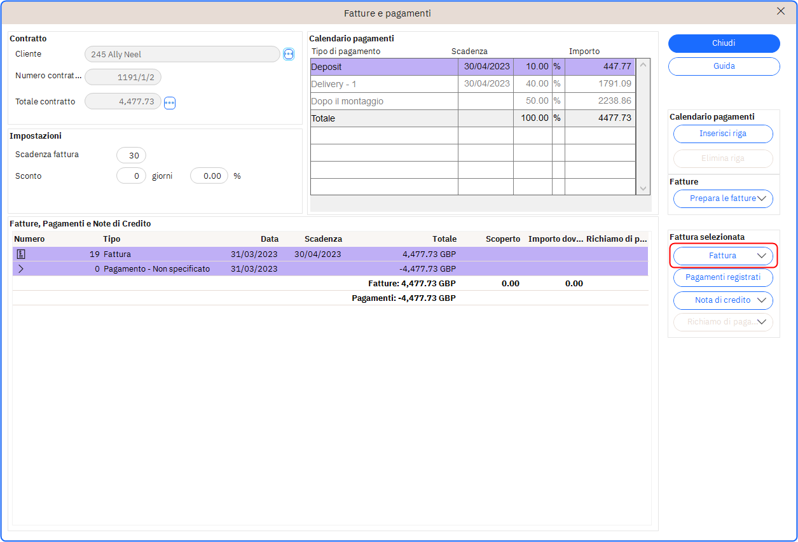Click the Sconto giorni input field
This screenshot has height=542, width=798.
coord(131,176)
